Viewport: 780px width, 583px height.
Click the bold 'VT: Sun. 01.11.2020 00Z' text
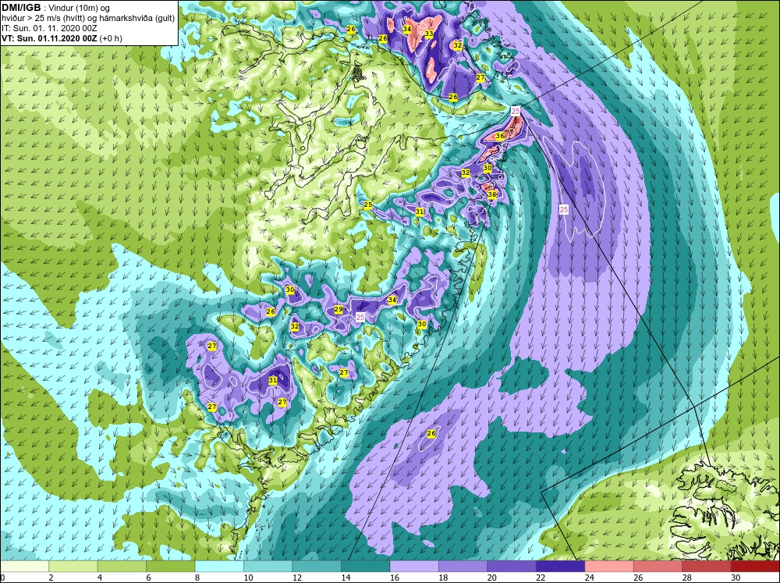coord(50,38)
